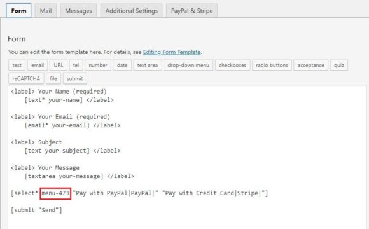
Task: Add a drop-down menu tag
Action: click(x=188, y=65)
